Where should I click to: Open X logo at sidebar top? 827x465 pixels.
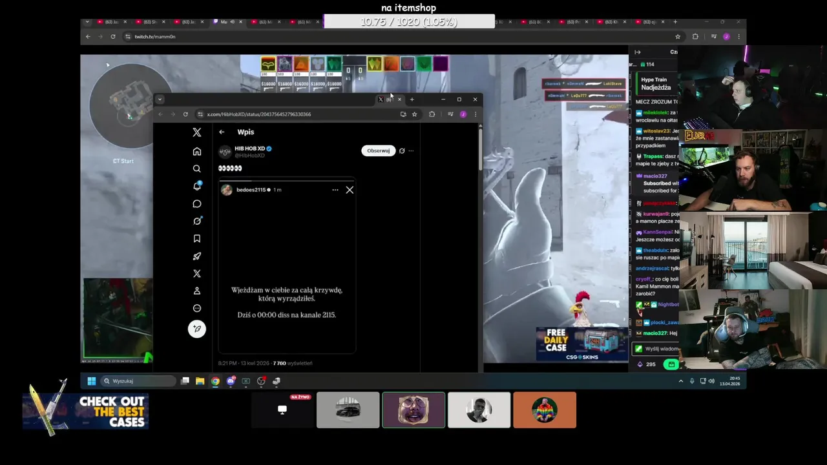point(197,132)
